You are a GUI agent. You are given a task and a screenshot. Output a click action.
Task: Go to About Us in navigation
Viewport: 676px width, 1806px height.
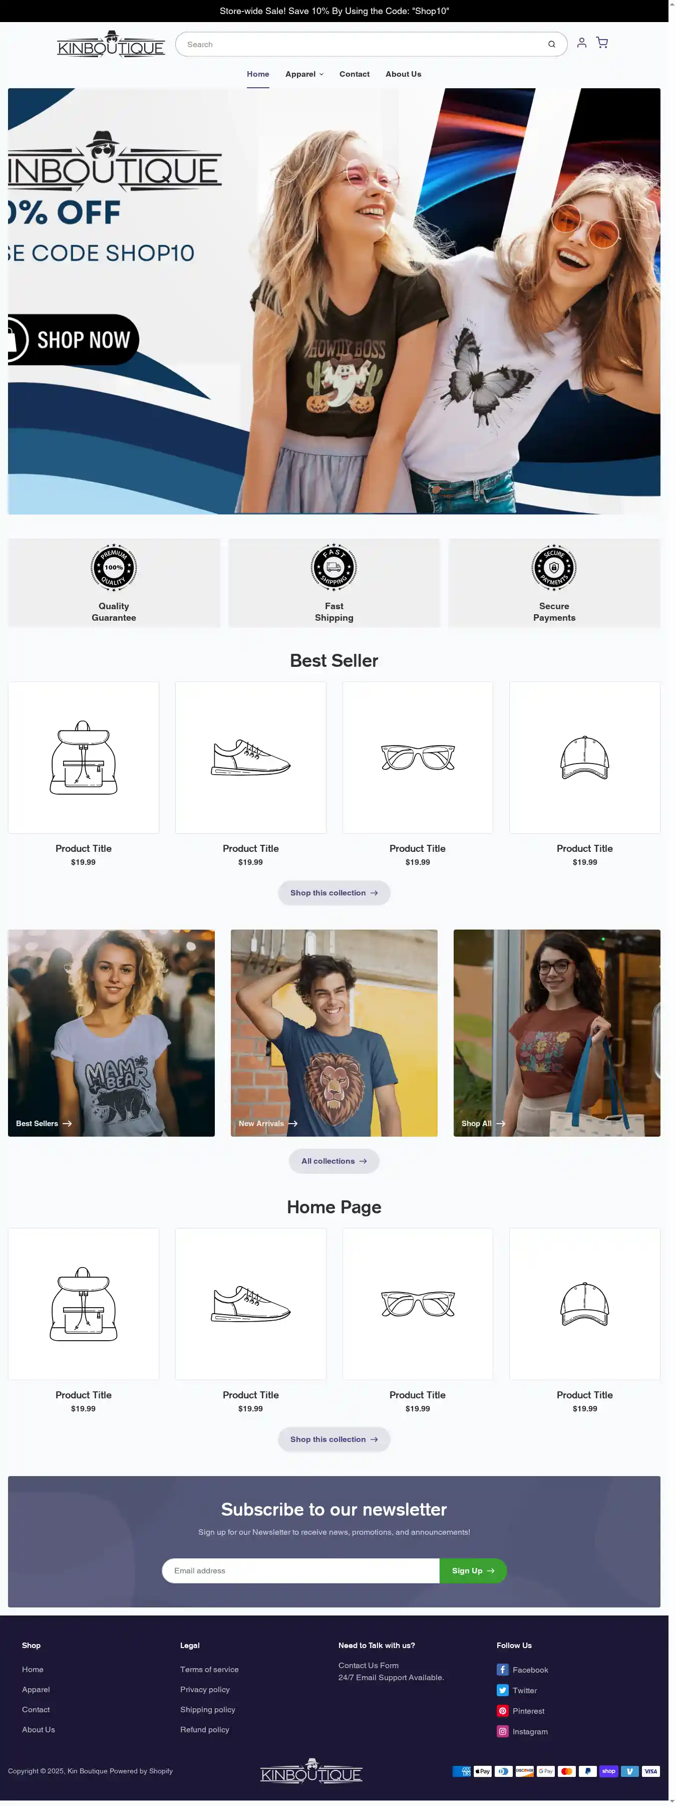tap(404, 74)
